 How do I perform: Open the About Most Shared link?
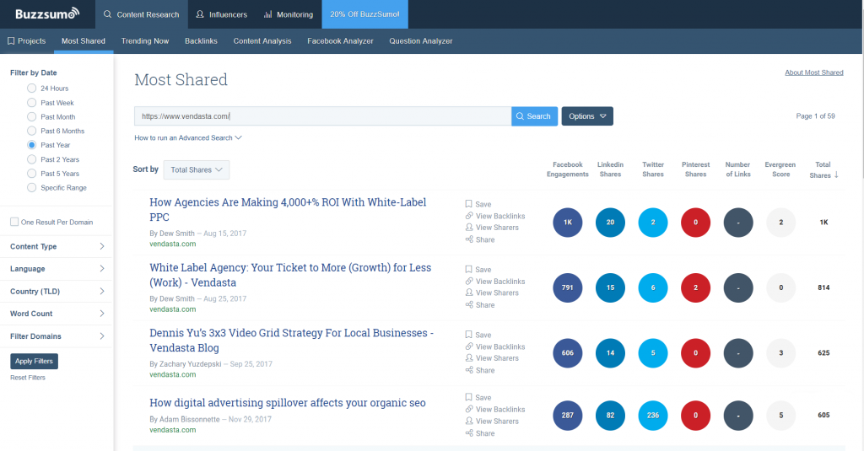813,72
